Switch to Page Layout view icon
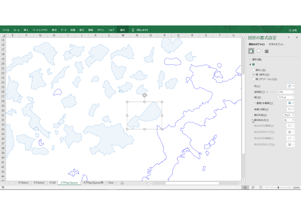 [x=253, y=188]
